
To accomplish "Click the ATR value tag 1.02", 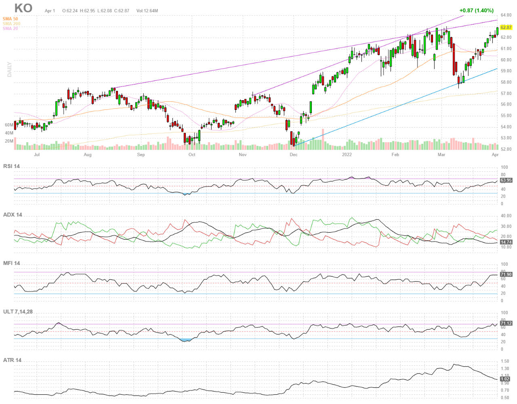I will [505, 379].
